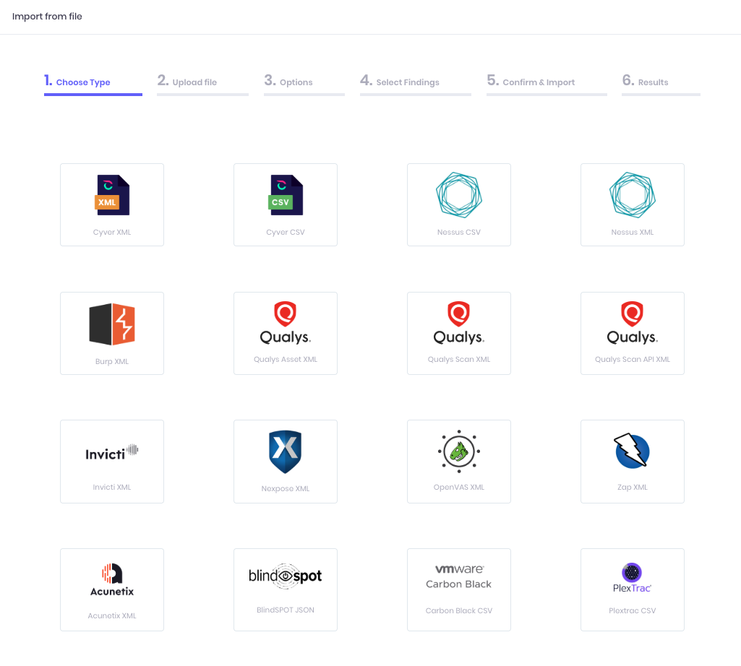This screenshot has height=666, width=741.
Task: Click the Burp XML logo
Action: (x=112, y=324)
